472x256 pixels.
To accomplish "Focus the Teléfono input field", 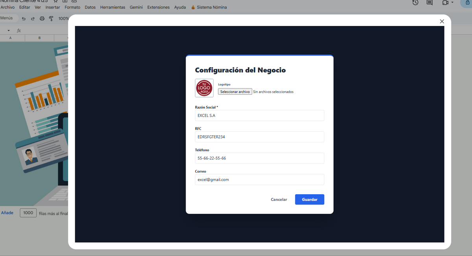I will [260, 158].
